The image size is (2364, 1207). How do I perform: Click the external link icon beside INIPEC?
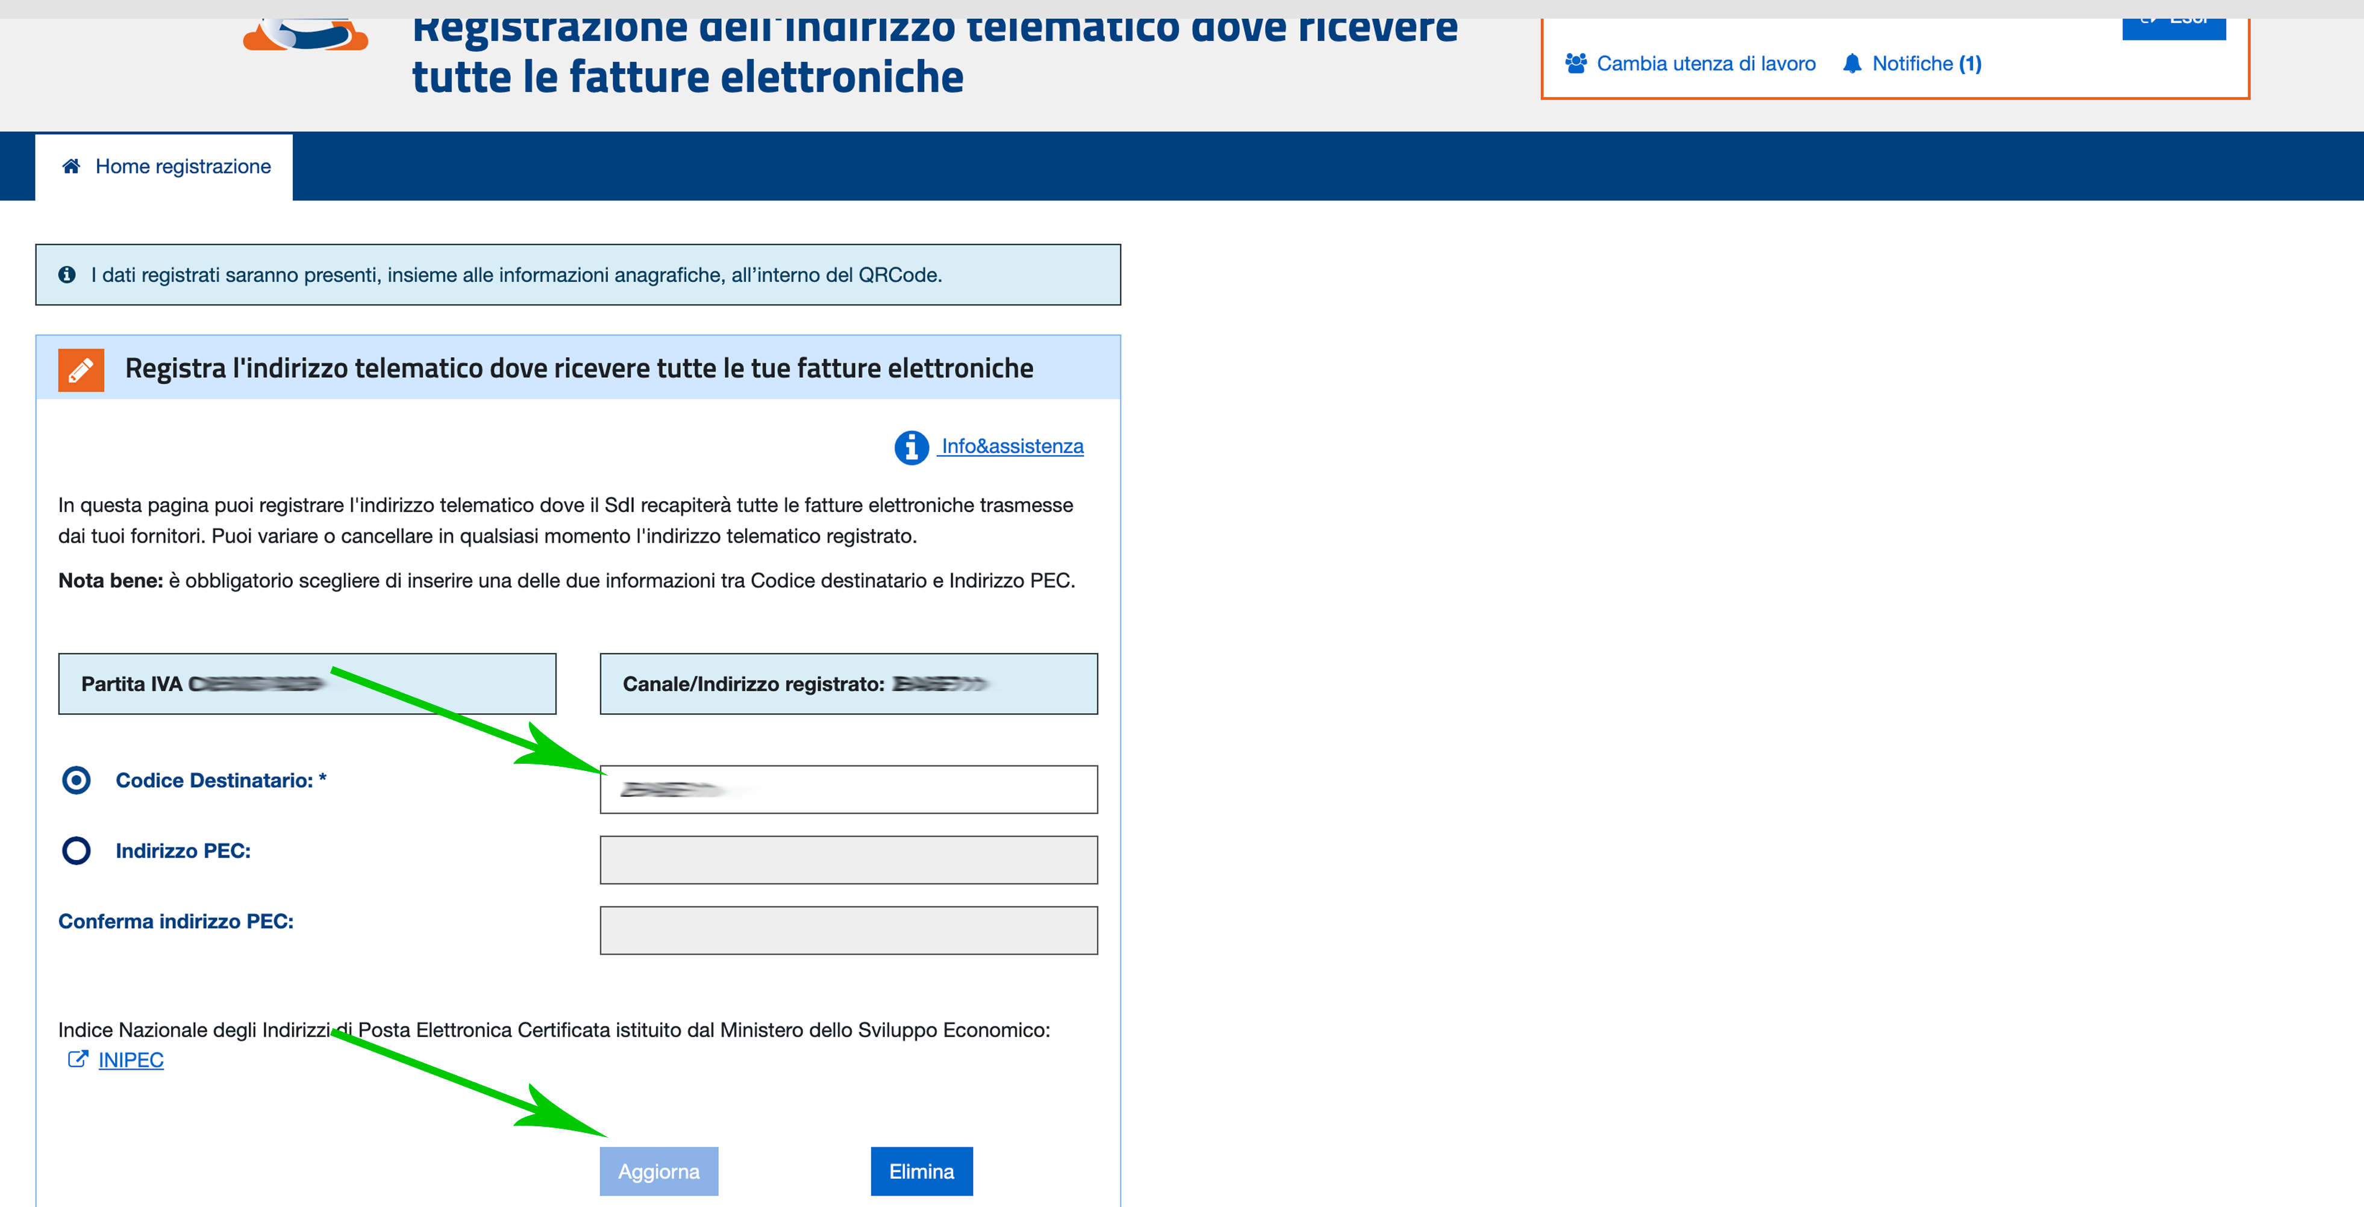78,1059
